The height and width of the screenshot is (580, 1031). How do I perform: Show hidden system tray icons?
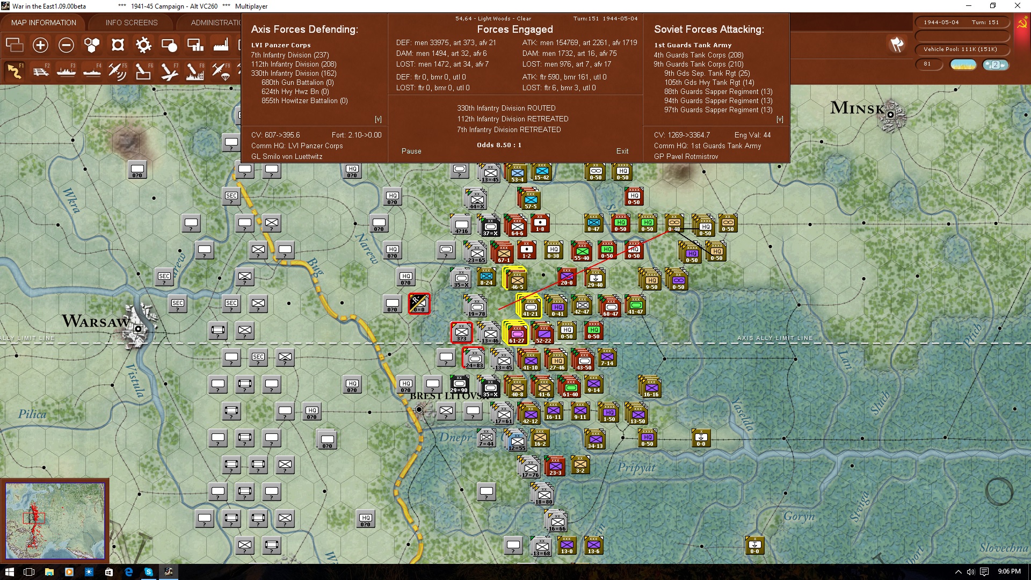958,572
